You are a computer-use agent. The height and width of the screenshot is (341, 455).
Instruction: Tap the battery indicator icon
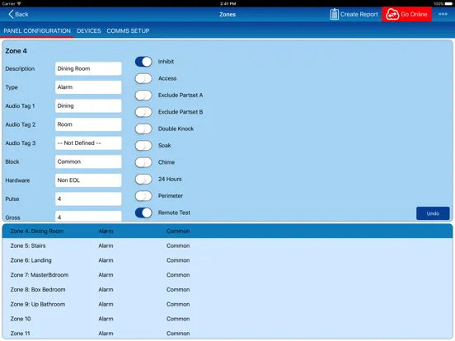point(448,4)
